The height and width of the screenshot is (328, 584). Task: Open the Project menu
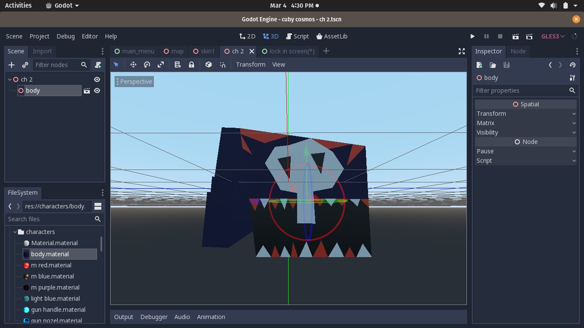point(39,36)
